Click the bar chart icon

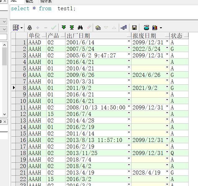point(155,28)
